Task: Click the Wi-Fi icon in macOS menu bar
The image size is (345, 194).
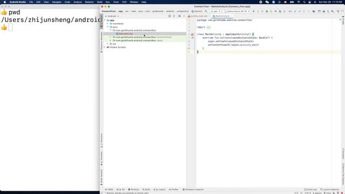Action: (299, 2)
